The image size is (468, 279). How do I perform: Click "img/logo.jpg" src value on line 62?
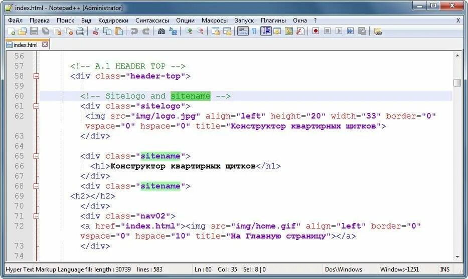(x=166, y=116)
